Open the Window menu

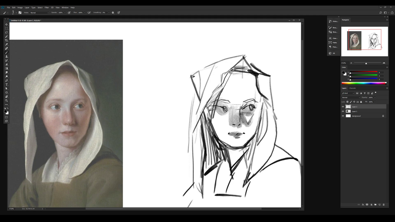tap(65, 7)
